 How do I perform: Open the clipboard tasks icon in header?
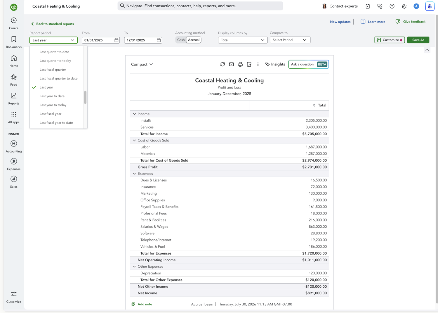368,6
